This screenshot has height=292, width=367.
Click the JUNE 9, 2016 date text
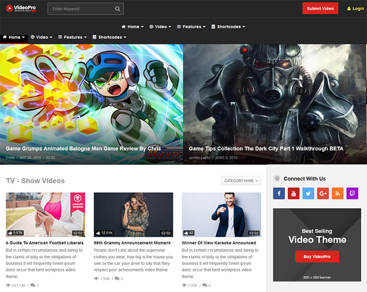click(227, 158)
